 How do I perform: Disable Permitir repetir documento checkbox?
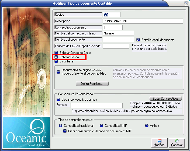pos(138,40)
